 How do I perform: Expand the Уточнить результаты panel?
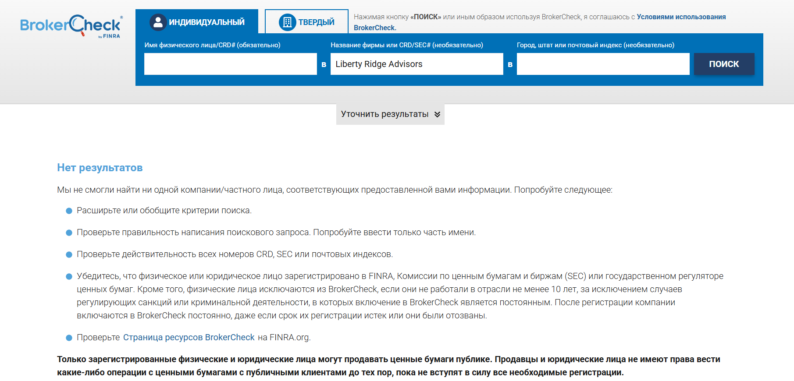(390, 114)
